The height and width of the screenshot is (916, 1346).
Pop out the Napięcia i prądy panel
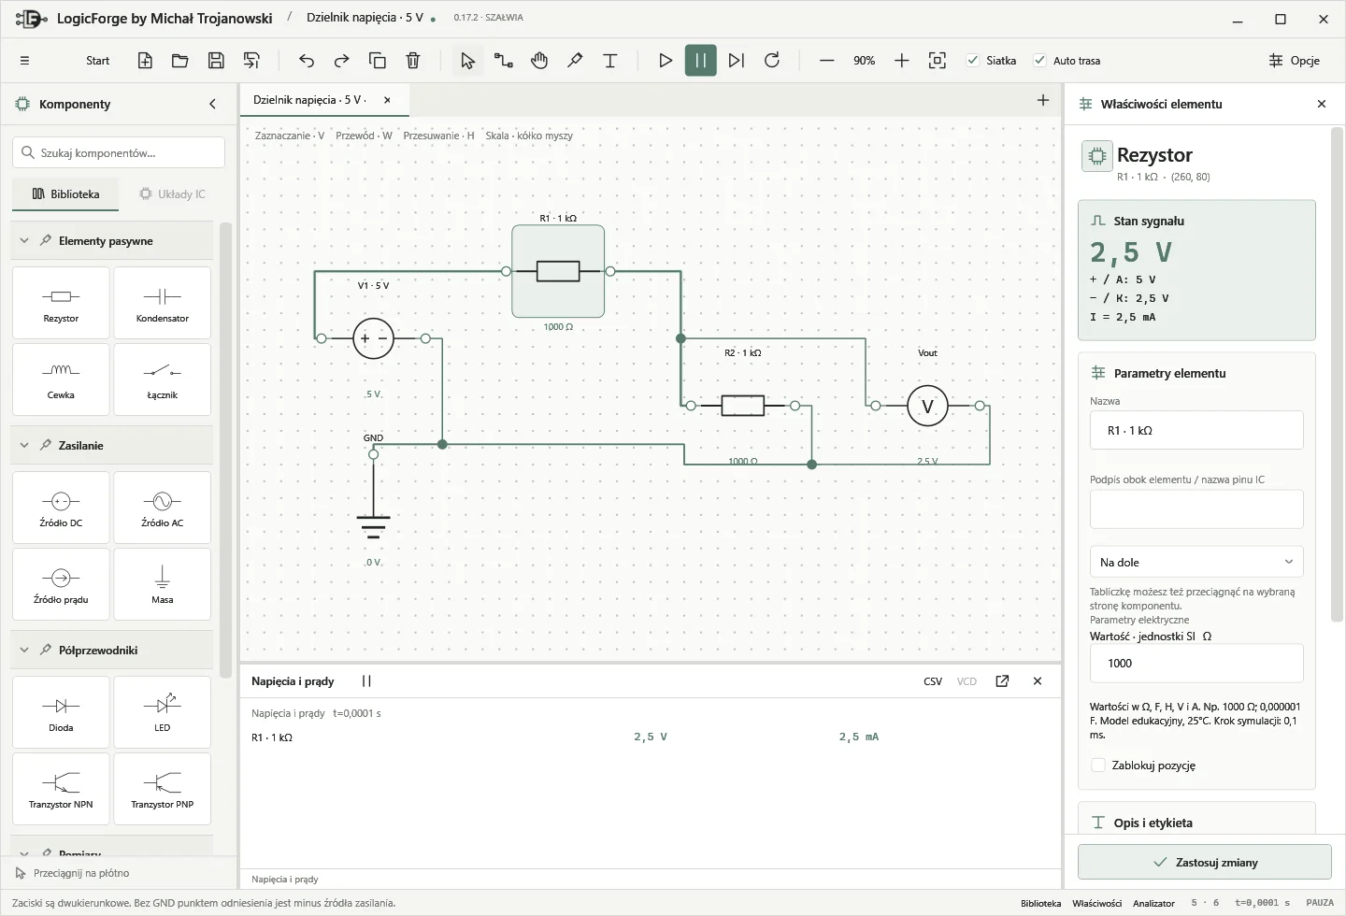click(x=1002, y=681)
